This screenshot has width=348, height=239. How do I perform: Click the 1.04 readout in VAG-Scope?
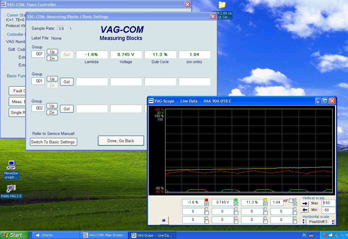277,202
